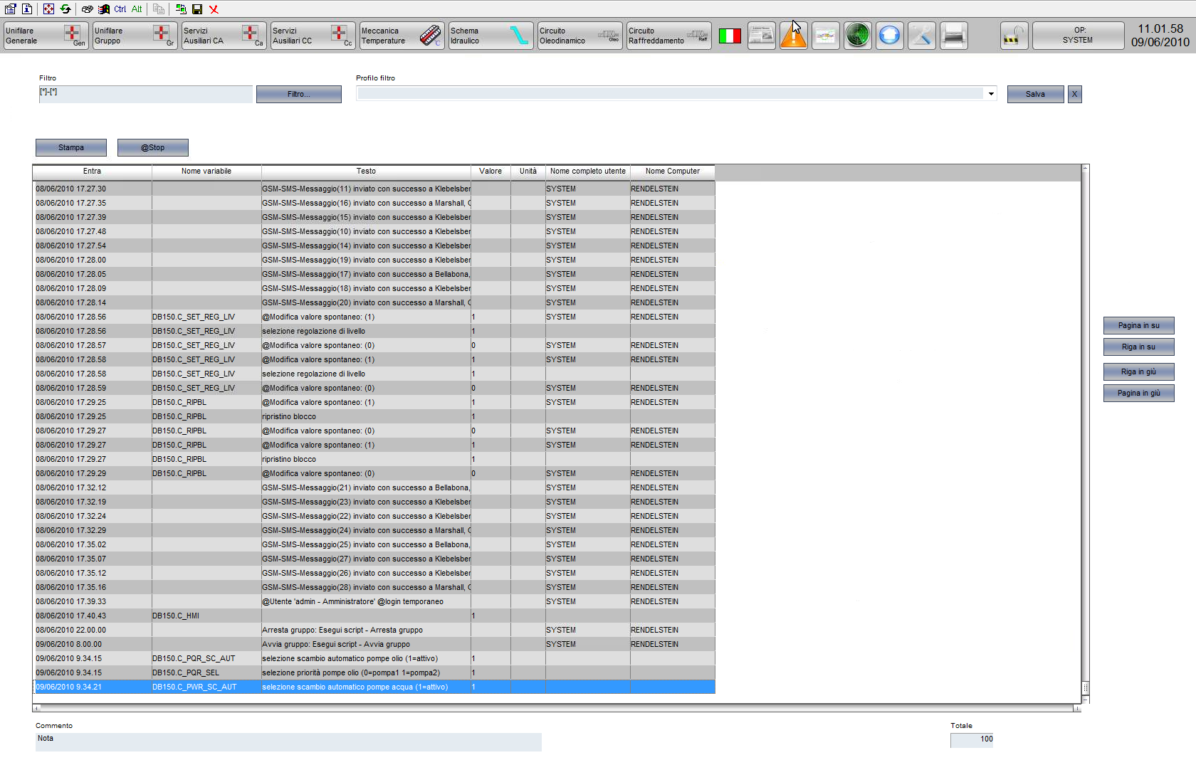
Task: Click the Pagina in giù button
Action: click(x=1139, y=393)
